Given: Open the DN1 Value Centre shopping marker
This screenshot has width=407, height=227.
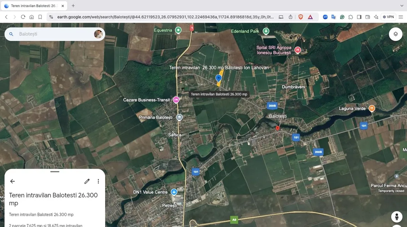Looking at the screenshot, I should [x=174, y=192].
